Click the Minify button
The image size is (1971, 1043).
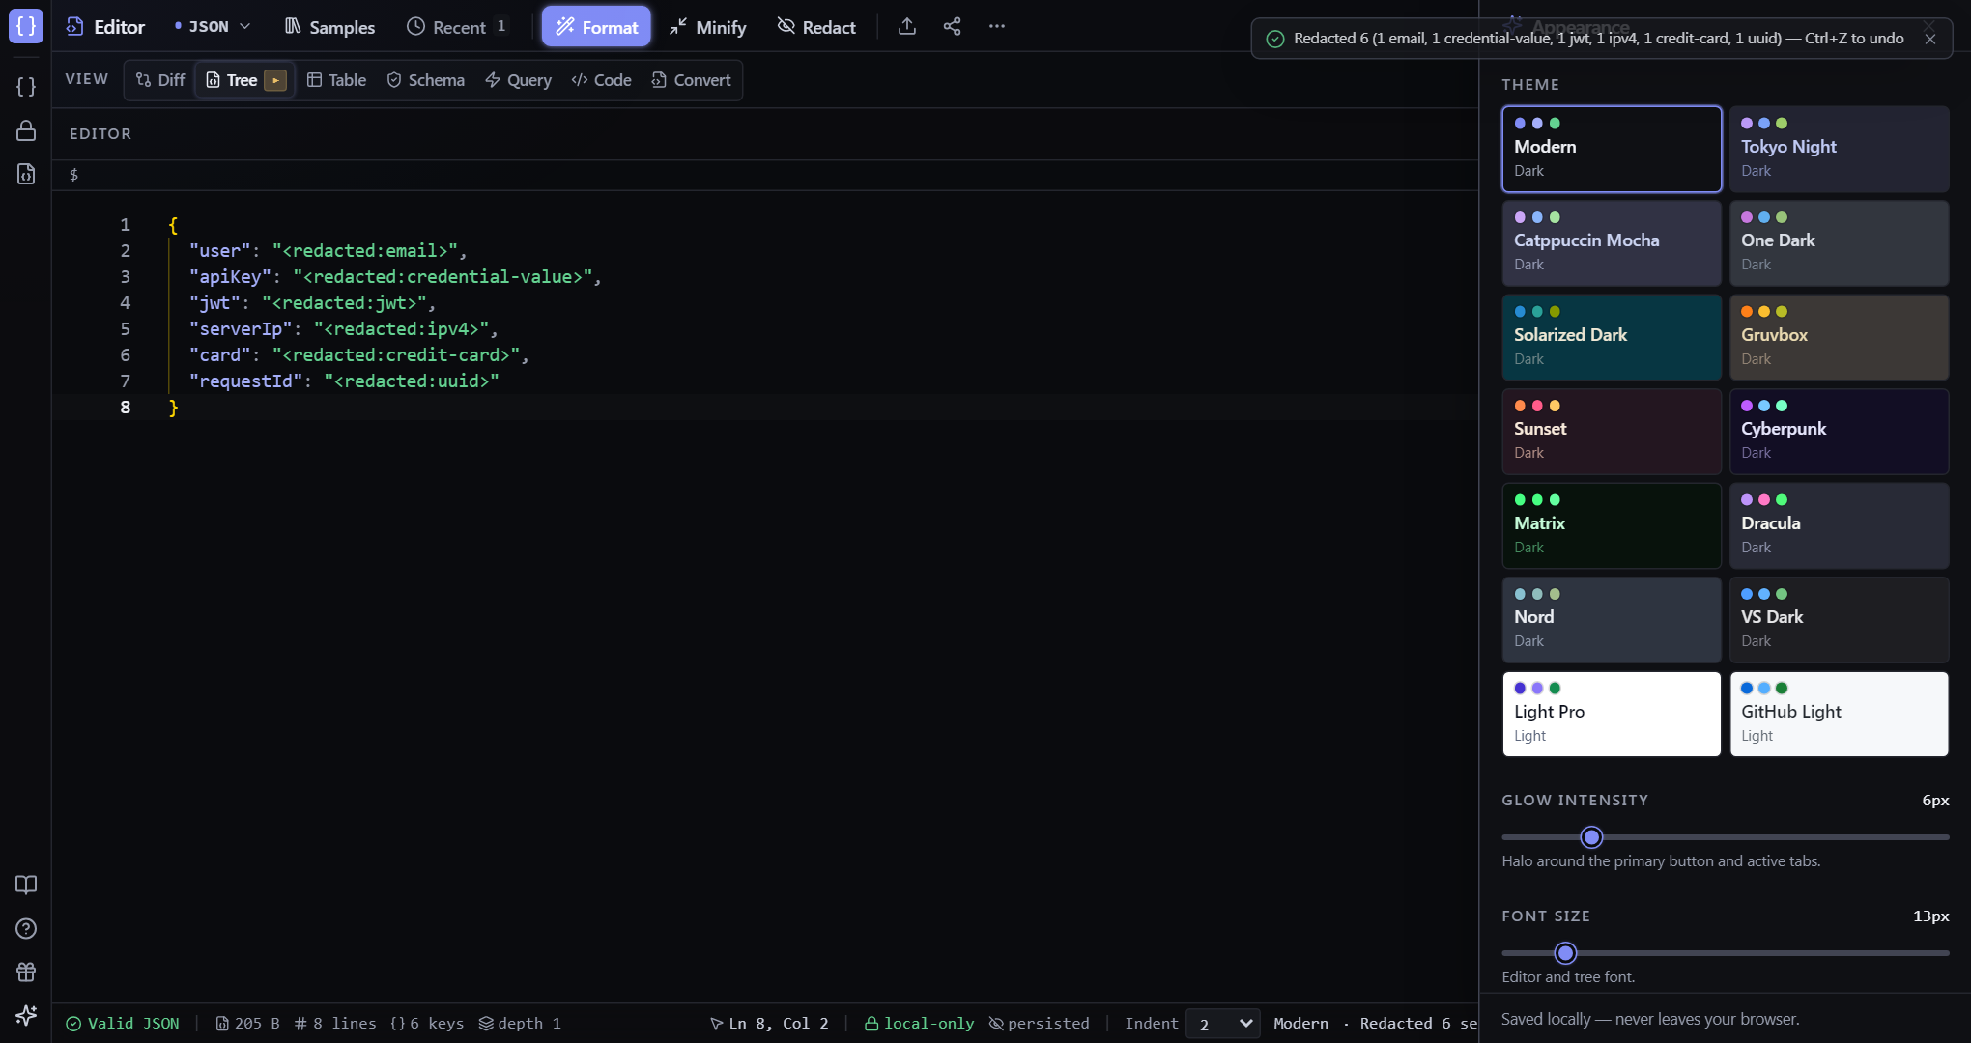pos(707,27)
